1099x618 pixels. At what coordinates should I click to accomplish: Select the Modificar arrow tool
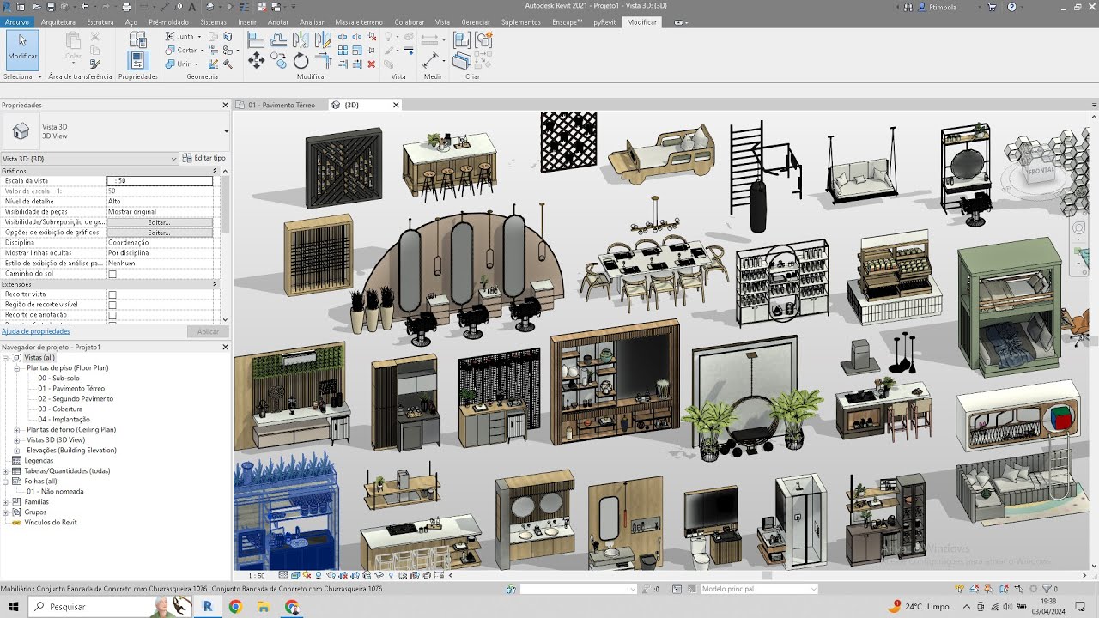[22, 50]
